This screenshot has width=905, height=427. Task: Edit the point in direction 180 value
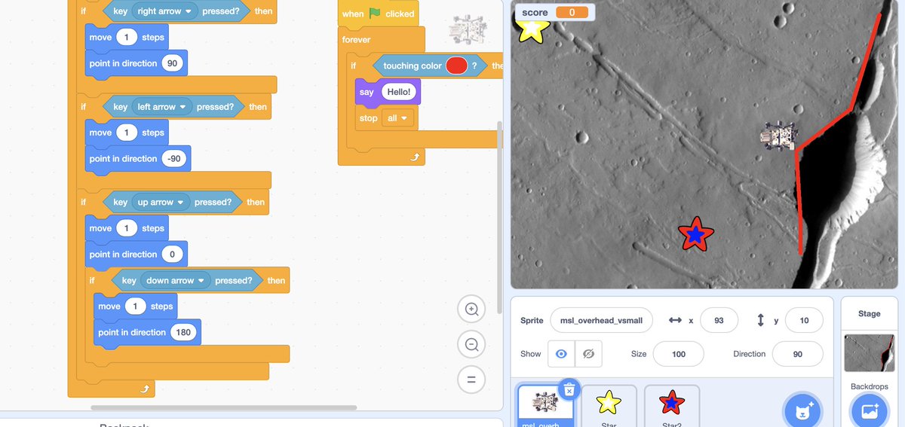[184, 332]
